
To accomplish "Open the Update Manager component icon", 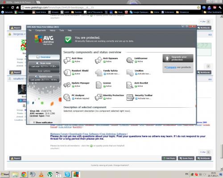I will pos(67,85).
